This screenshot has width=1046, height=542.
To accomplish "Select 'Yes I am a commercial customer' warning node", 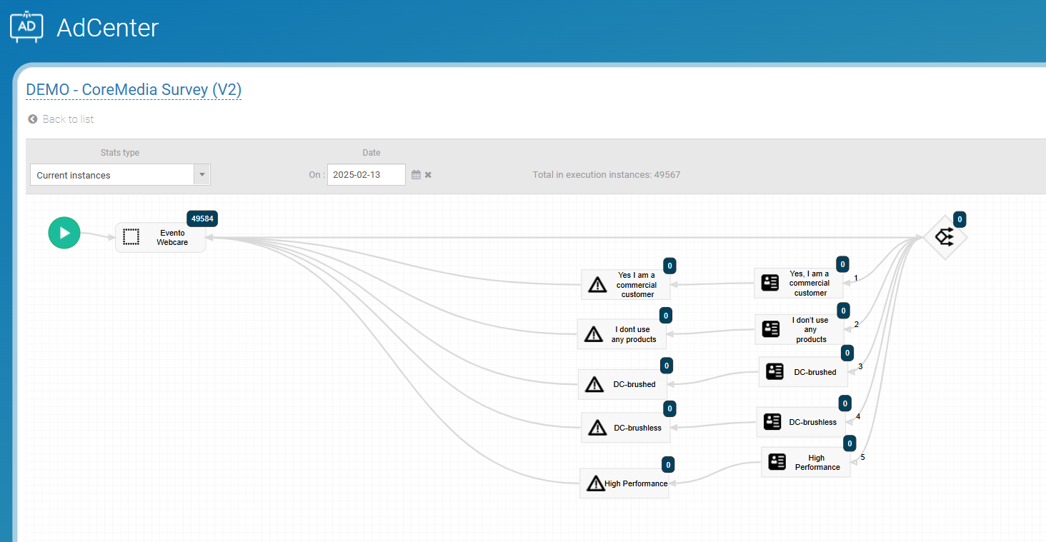I will (626, 284).
